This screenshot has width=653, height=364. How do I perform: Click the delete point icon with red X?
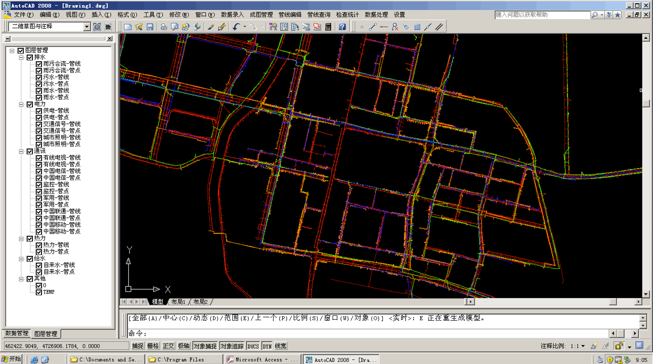(x=395, y=27)
